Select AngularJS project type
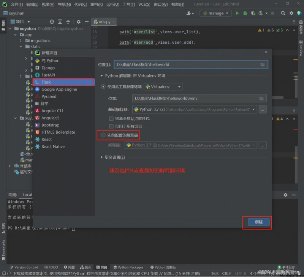Screen dimensions: 304x277 63,118
